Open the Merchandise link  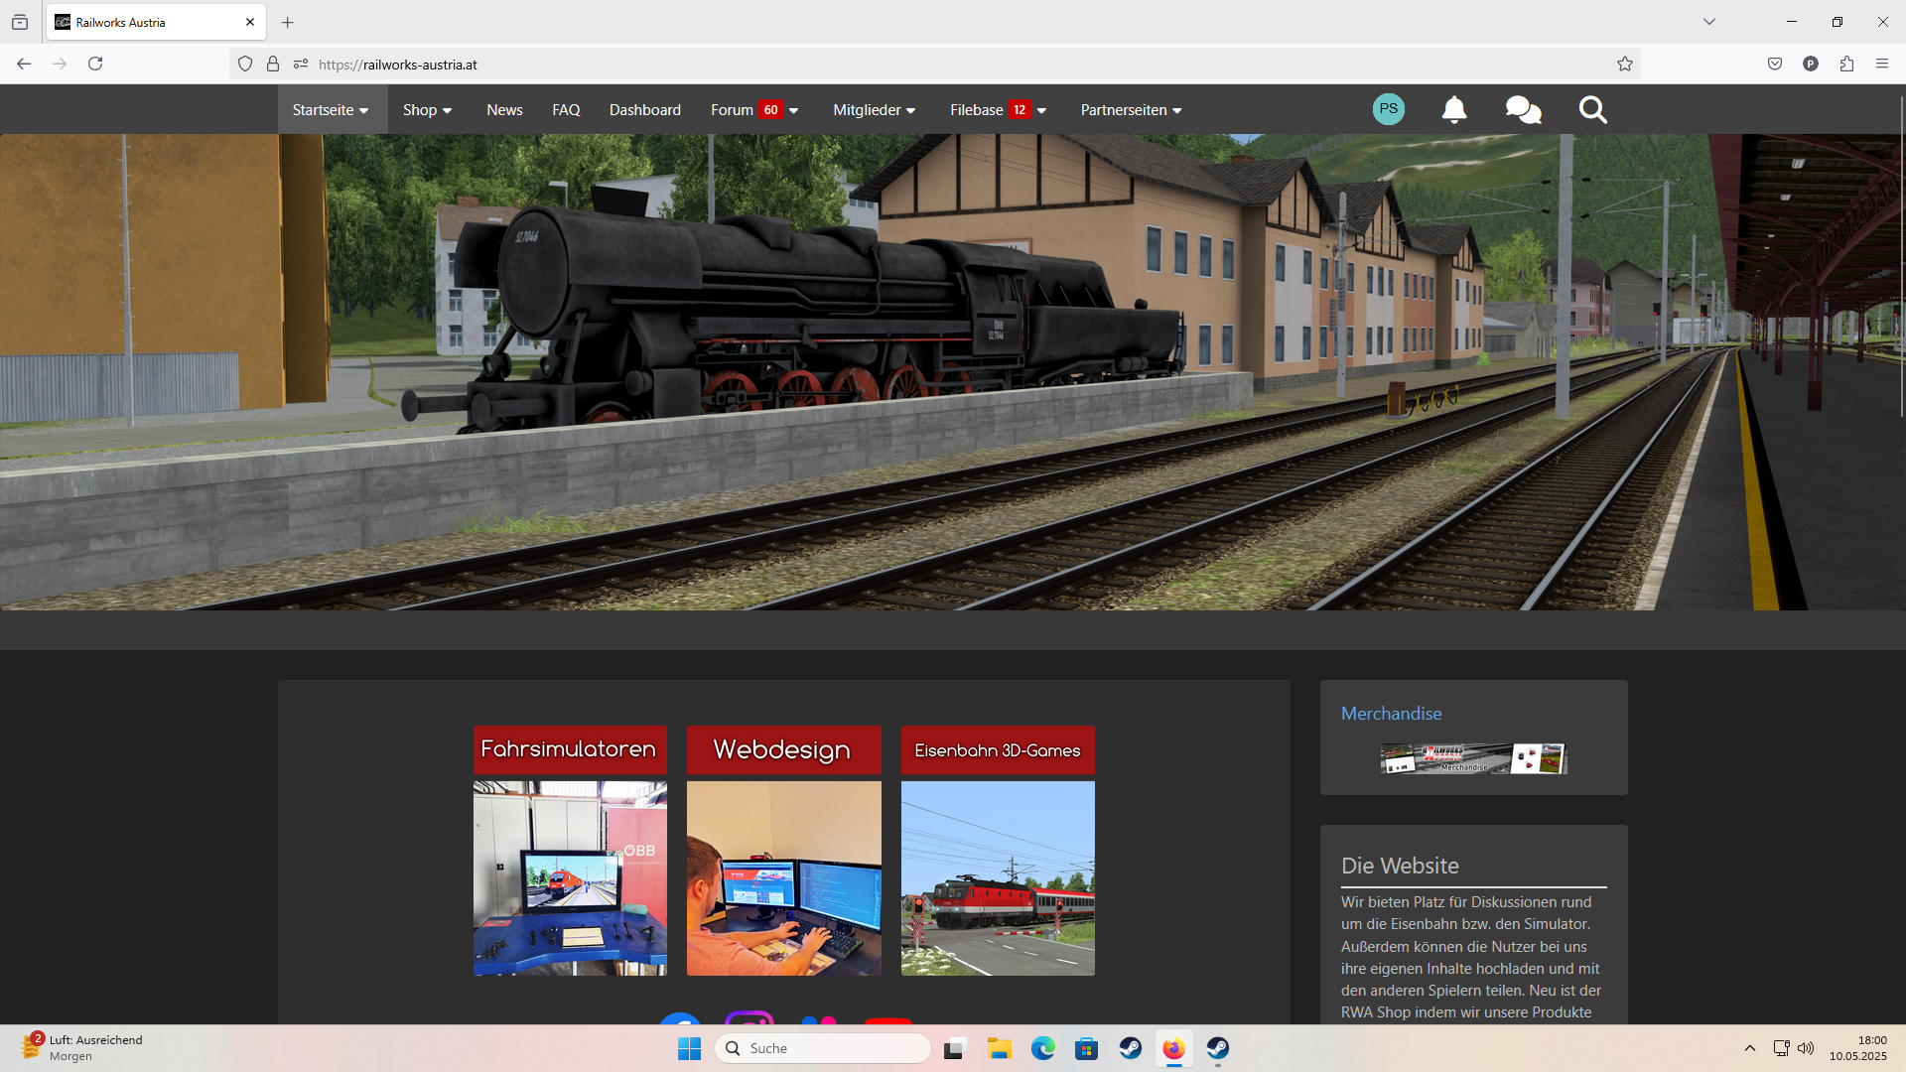[x=1391, y=714]
